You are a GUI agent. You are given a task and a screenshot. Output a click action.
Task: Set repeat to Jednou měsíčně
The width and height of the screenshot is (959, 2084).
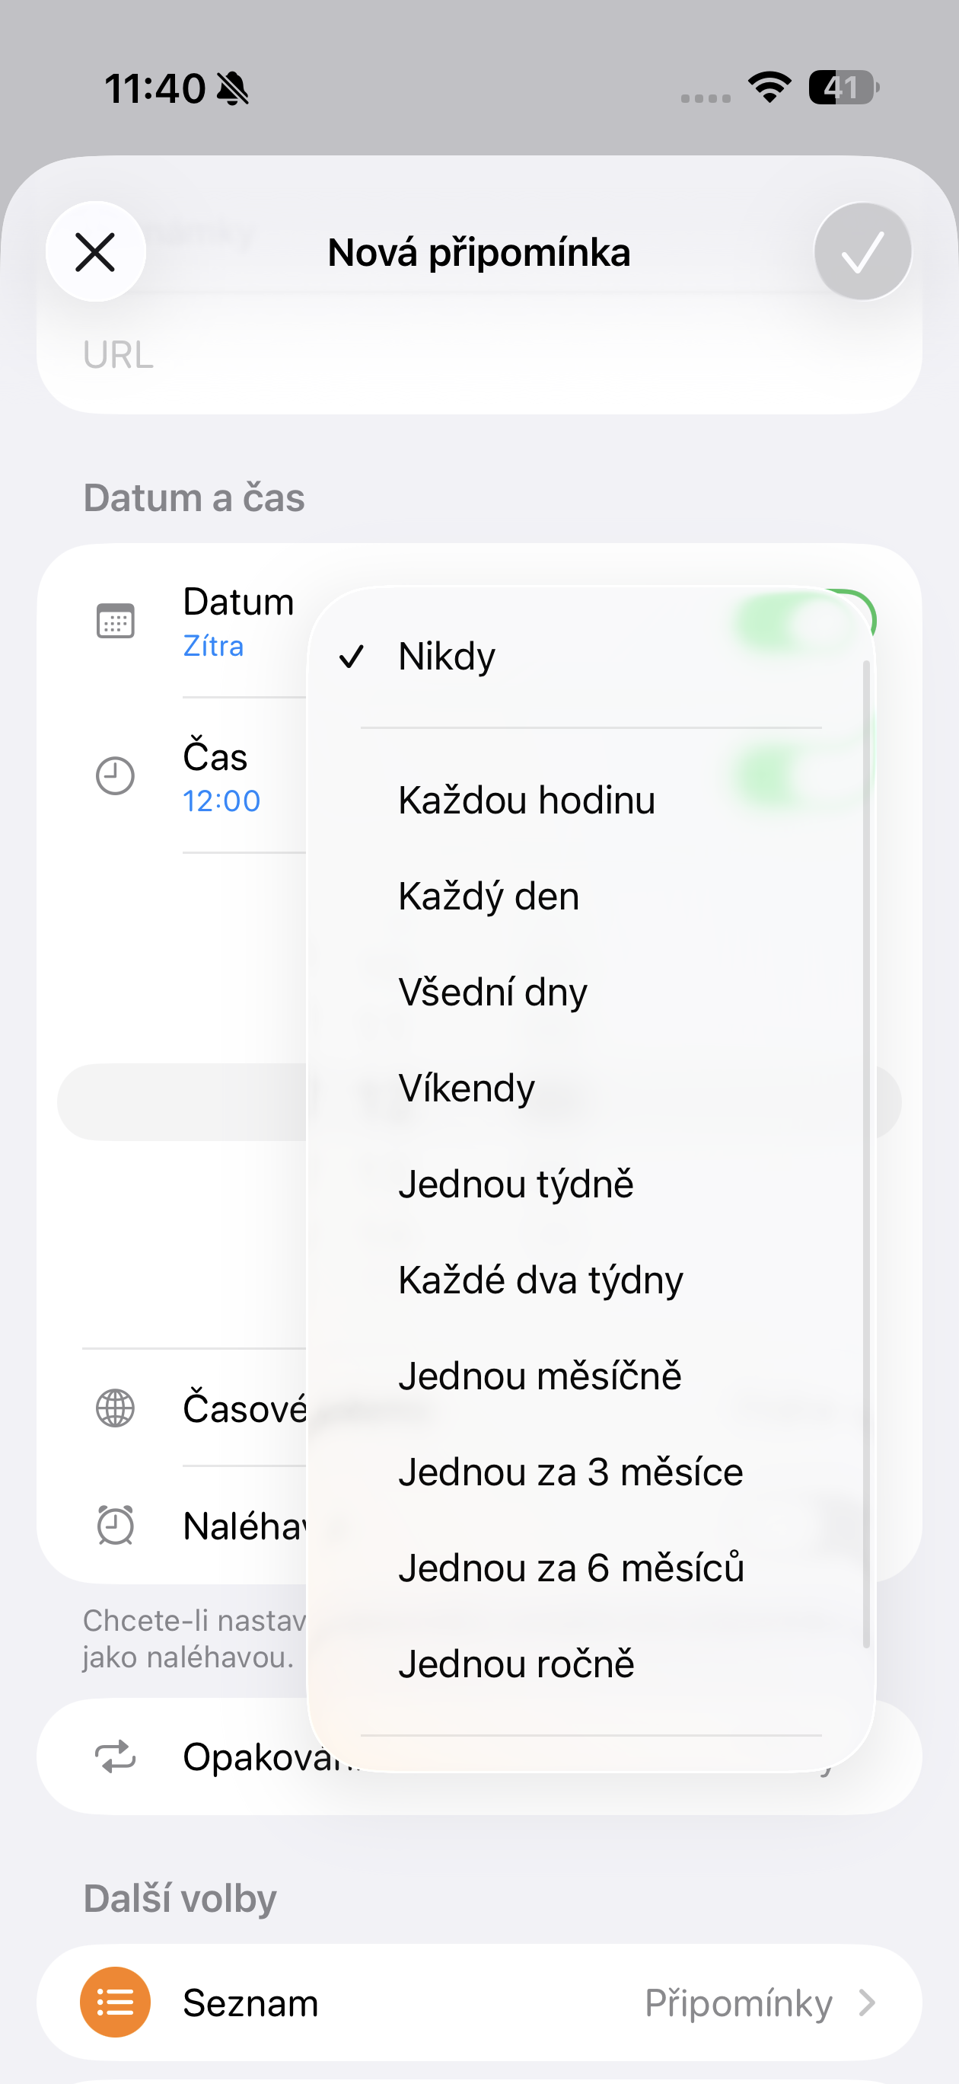[x=540, y=1376]
